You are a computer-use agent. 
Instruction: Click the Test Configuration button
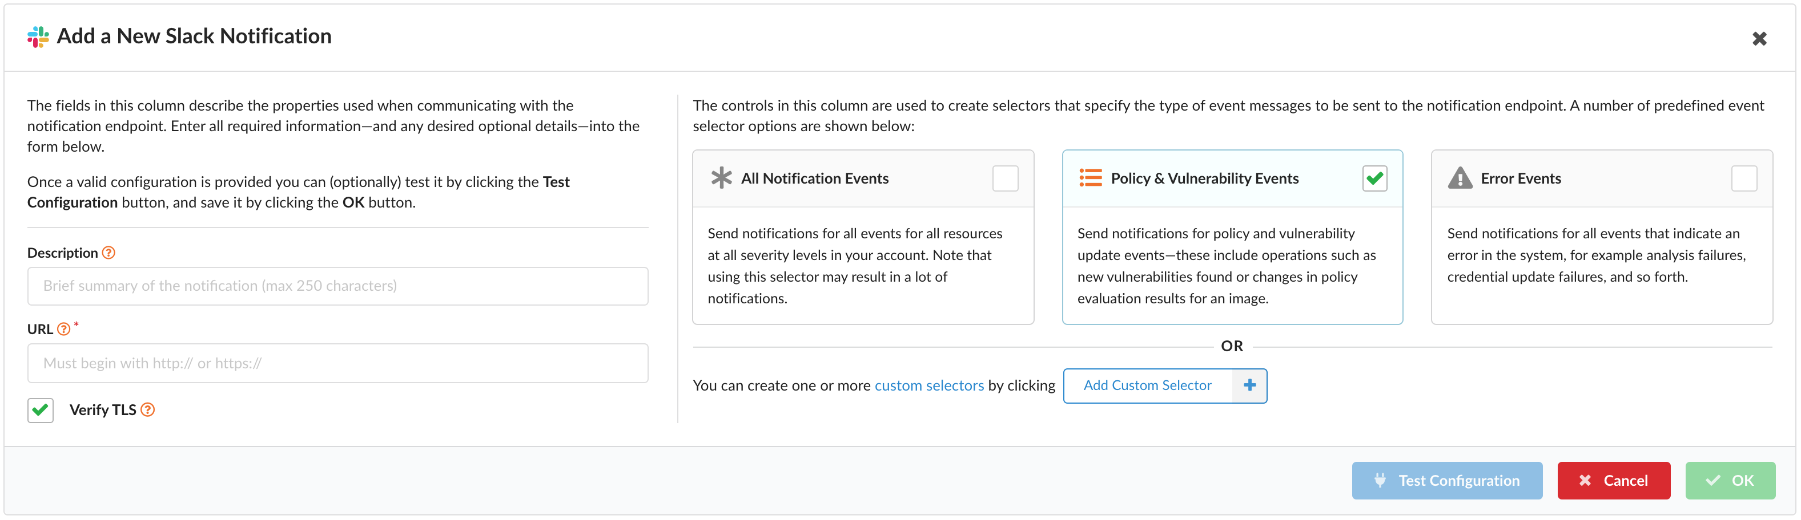[x=1446, y=480]
